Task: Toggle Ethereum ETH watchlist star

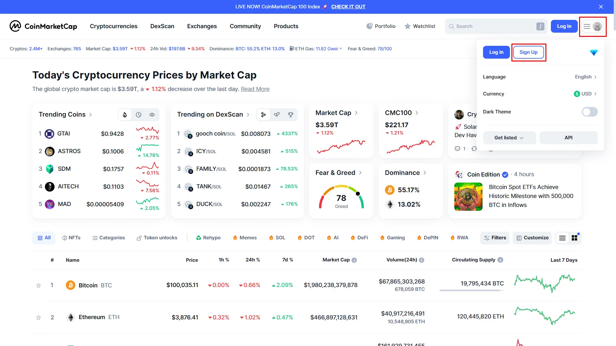Action: [38, 317]
